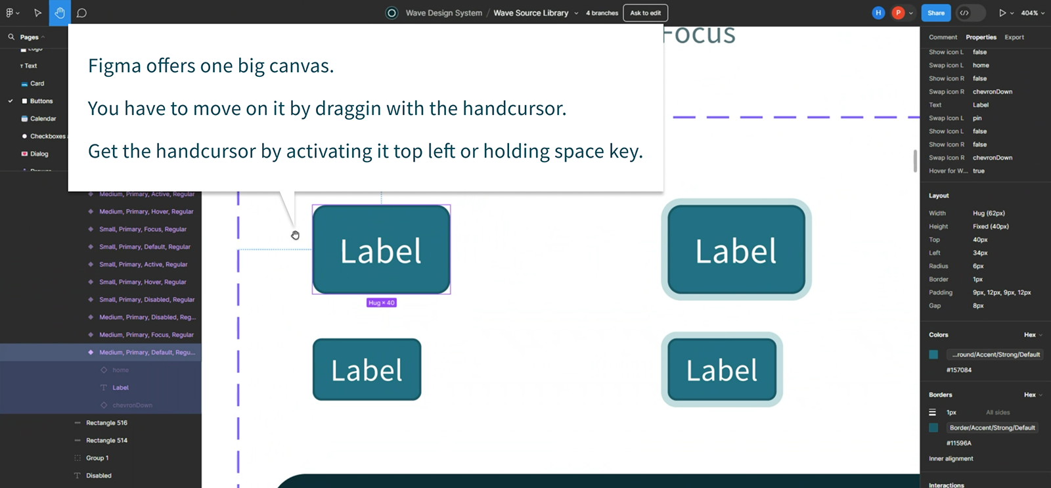Select the Move tool arrow
The width and height of the screenshot is (1051, 488).
click(x=37, y=12)
